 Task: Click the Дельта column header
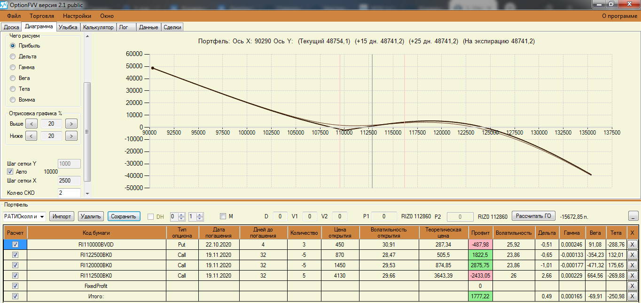coord(547,232)
